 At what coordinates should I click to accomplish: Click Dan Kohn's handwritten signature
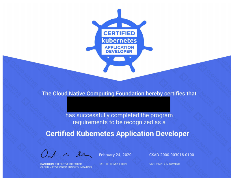tap(66, 154)
